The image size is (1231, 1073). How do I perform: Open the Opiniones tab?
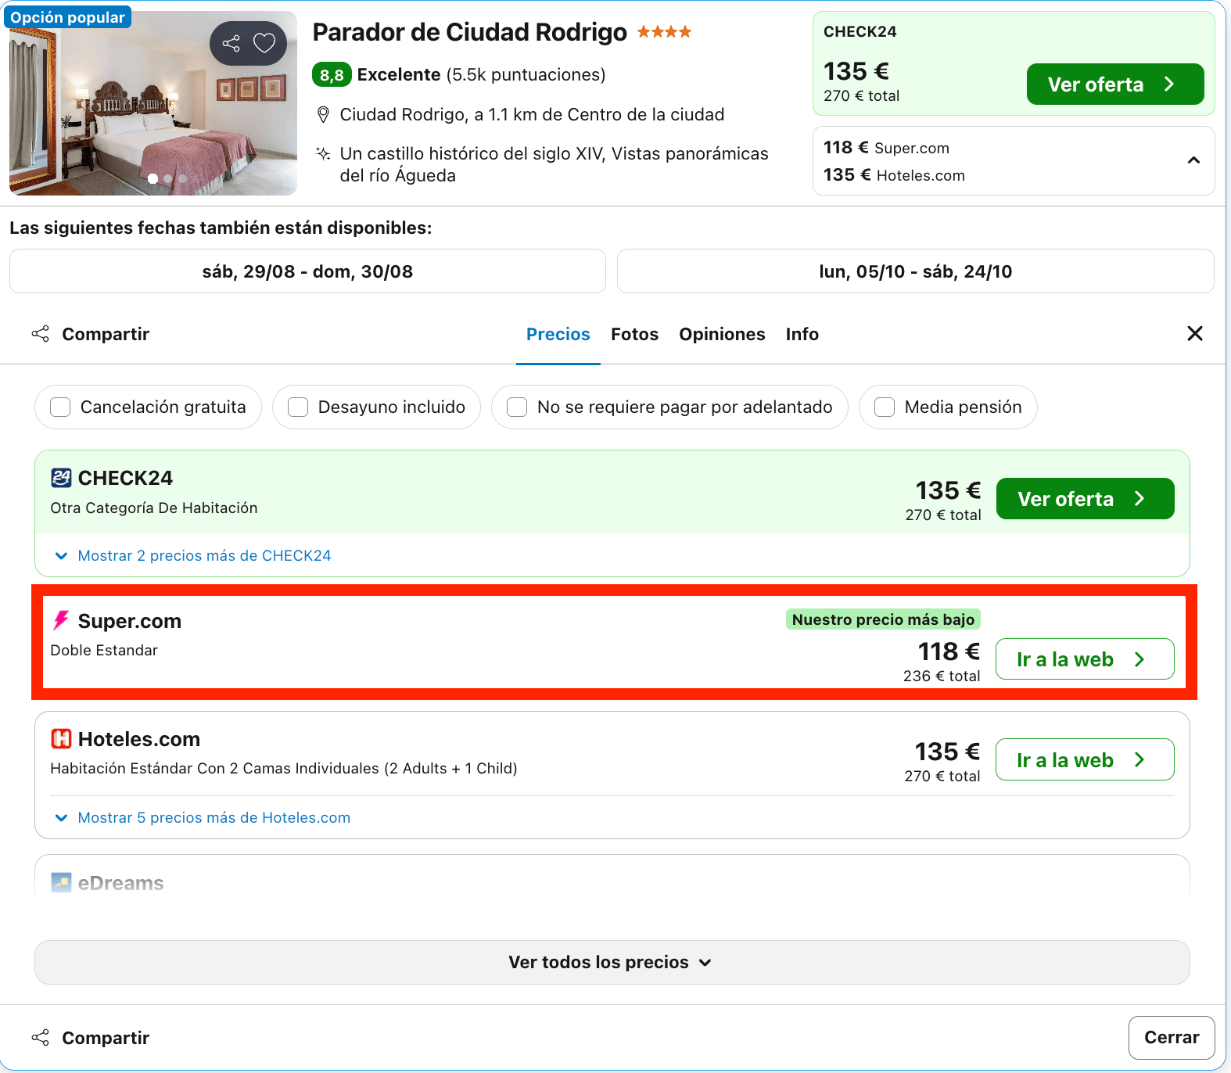(x=722, y=335)
